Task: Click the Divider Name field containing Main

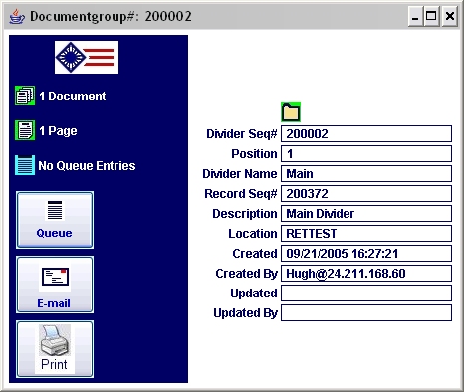Action: coord(366,174)
